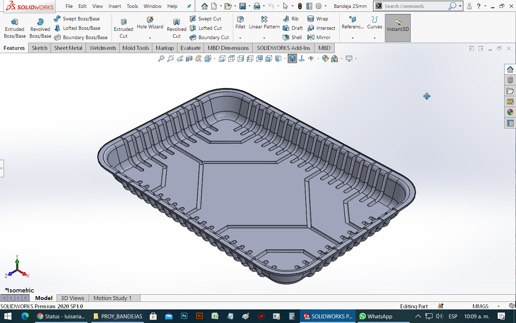The height and width of the screenshot is (323, 516).
Task: Toggle Hide/Show Items eye icon
Action: 311,58
